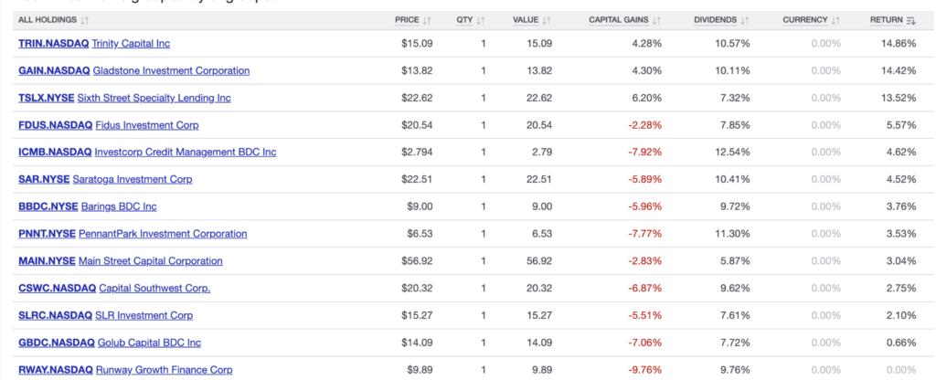This screenshot has width=936, height=380.
Task: Click the BBDC.NYSE ticker link
Action: (48, 206)
